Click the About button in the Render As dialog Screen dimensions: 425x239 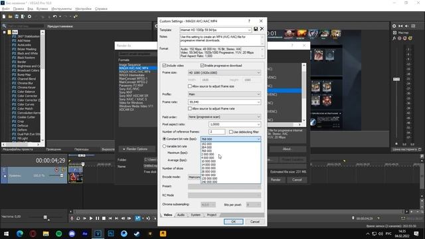tap(287, 149)
